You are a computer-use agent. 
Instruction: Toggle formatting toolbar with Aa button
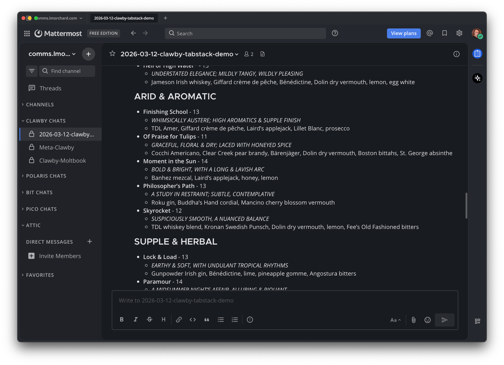pos(395,320)
